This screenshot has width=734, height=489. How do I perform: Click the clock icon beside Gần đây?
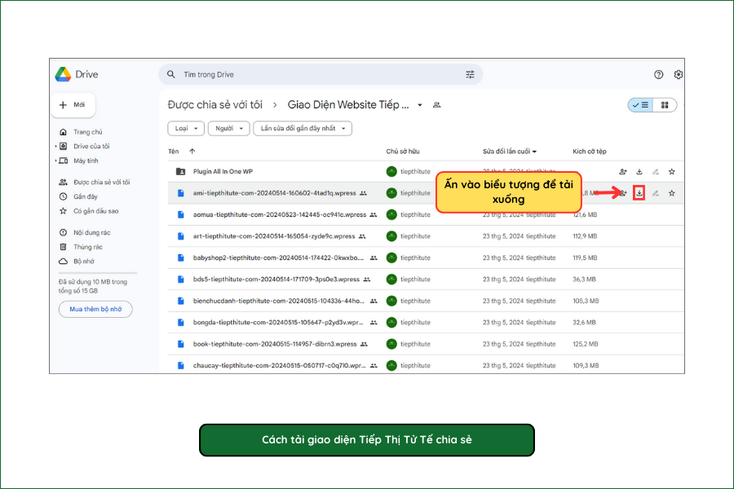pyautogui.click(x=63, y=196)
